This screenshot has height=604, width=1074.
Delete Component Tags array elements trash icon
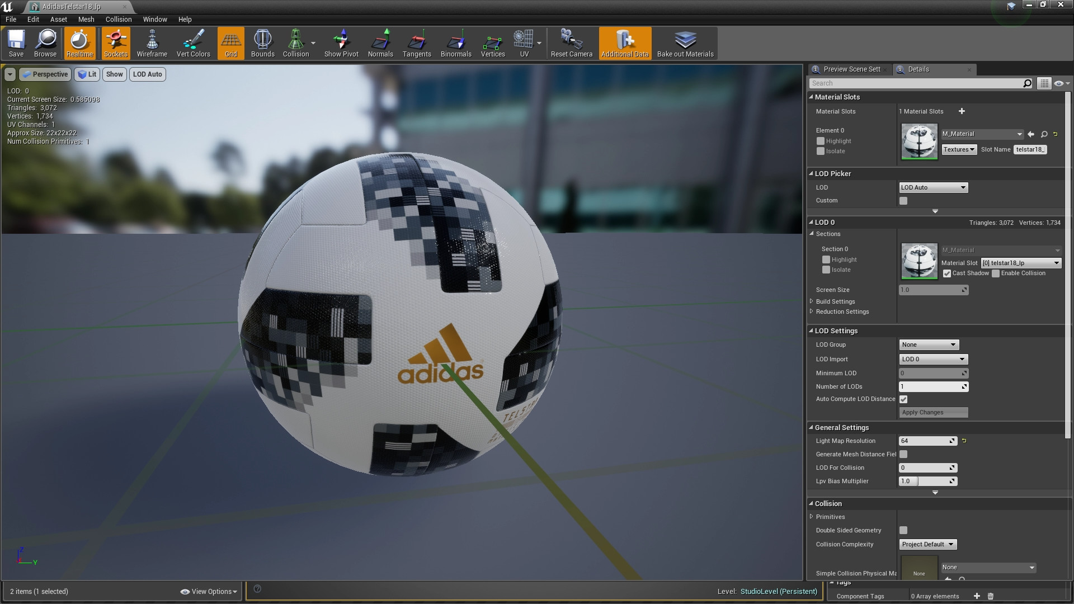pos(990,596)
